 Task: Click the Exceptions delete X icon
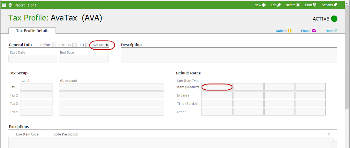(x=329, y=134)
